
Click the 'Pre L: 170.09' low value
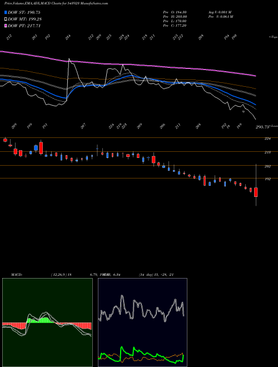click(x=175, y=21)
